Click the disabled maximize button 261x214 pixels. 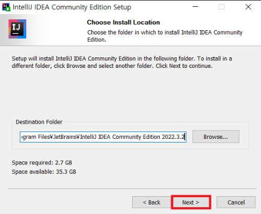(221, 7)
